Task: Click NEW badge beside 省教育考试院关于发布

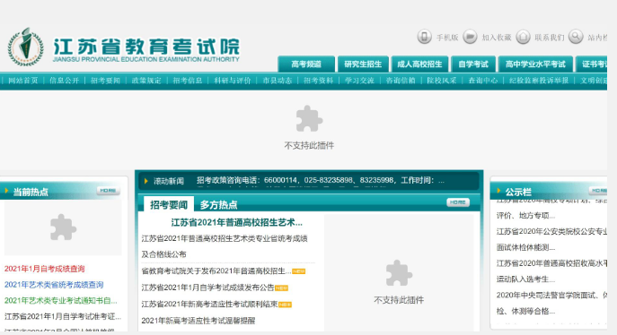Action: pyautogui.click(x=299, y=271)
